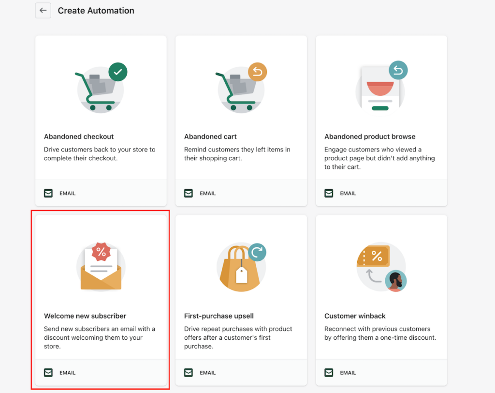Click the EMAIL label on First-purchase upsell card
The image size is (495, 393).
[208, 373]
